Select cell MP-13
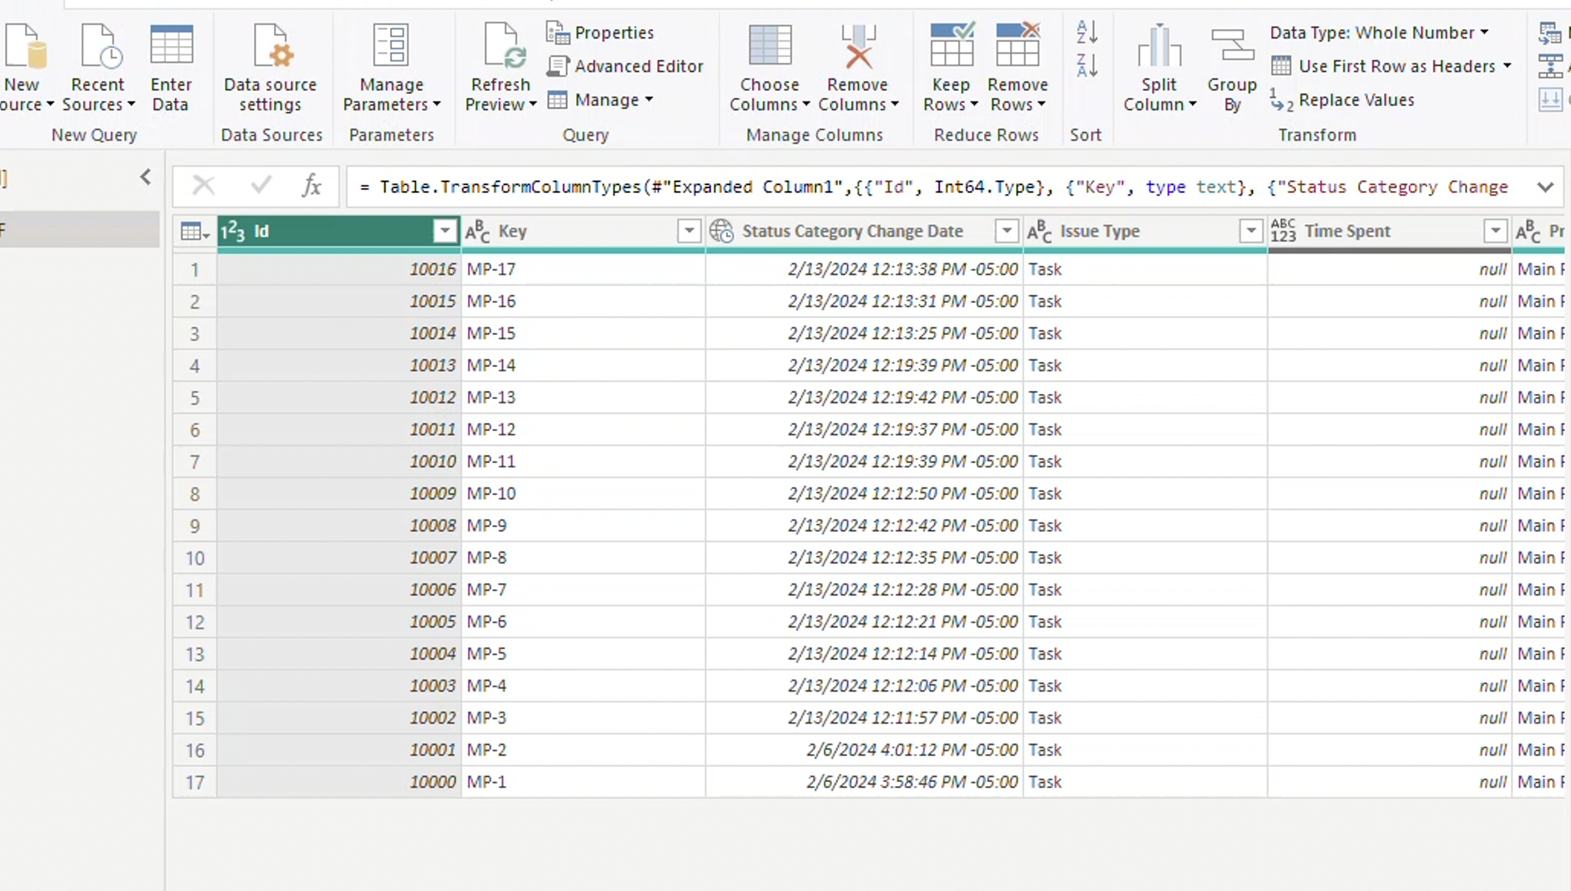The width and height of the screenshot is (1571, 891). tap(583, 398)
